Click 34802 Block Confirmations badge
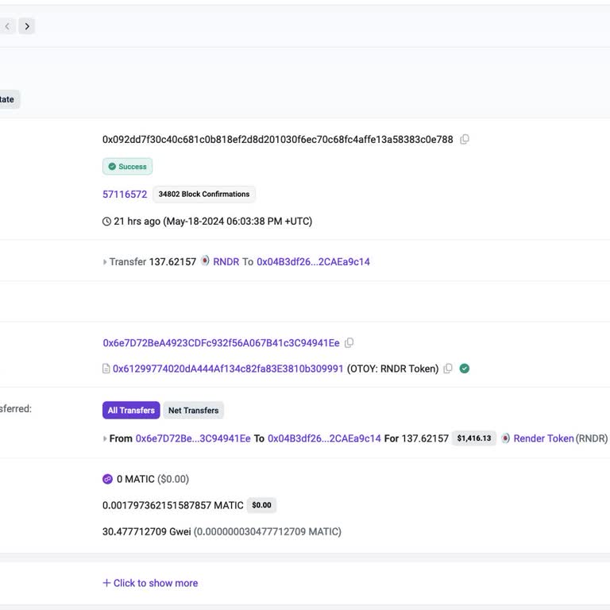This screenshot has height=610, width=610. pos(204,194)
